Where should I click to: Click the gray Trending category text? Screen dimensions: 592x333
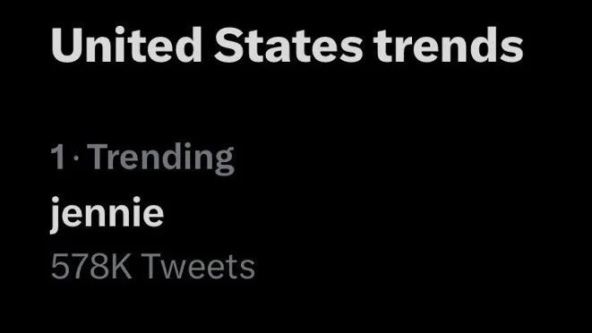[161, 158]
